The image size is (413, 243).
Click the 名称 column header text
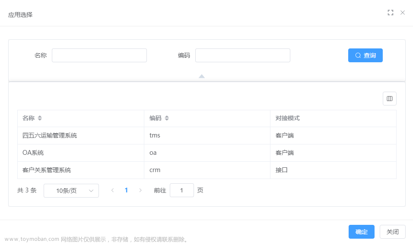tap(29, 118)
